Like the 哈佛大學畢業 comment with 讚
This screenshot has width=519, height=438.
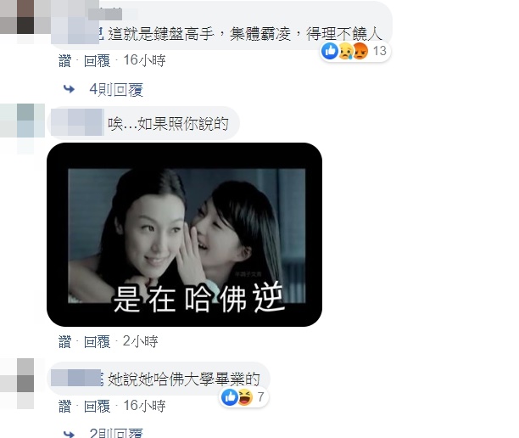click(x=64, y=406)
